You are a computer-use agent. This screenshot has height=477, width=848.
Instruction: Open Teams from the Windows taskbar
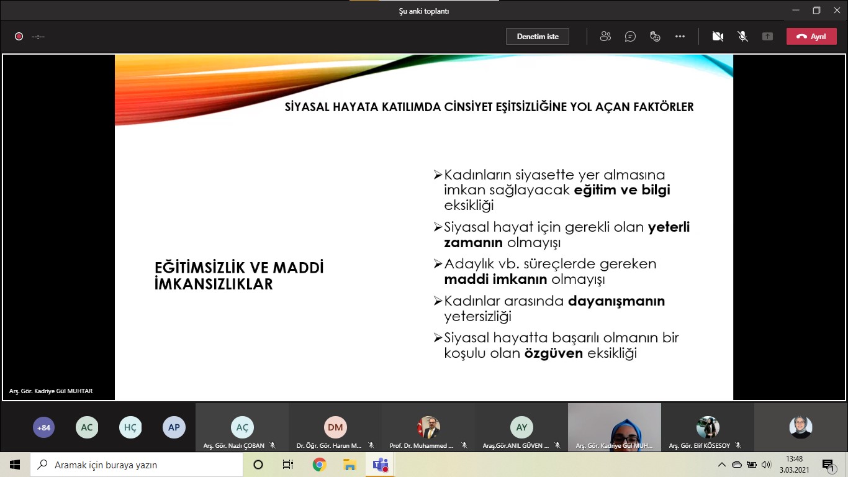click(x=380, y=465)
